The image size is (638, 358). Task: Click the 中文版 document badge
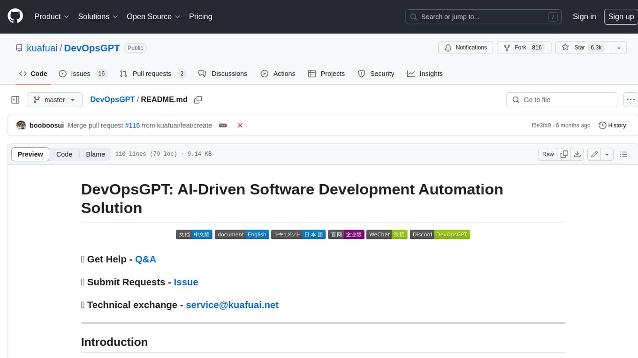[194, 234]
